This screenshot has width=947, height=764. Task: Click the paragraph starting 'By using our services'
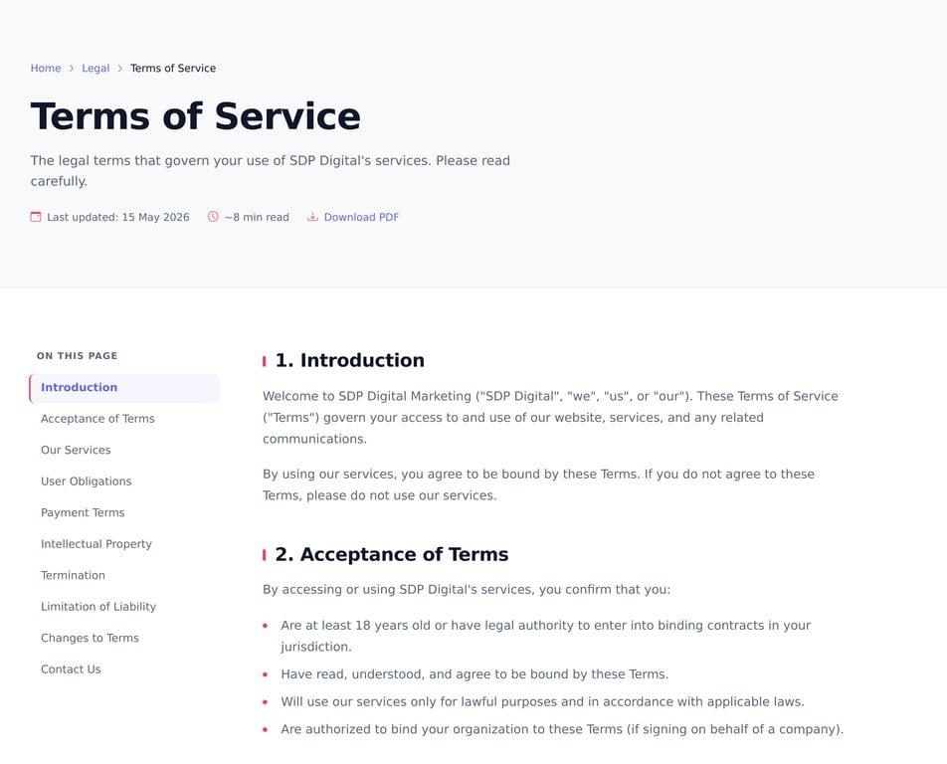point(538,485)
